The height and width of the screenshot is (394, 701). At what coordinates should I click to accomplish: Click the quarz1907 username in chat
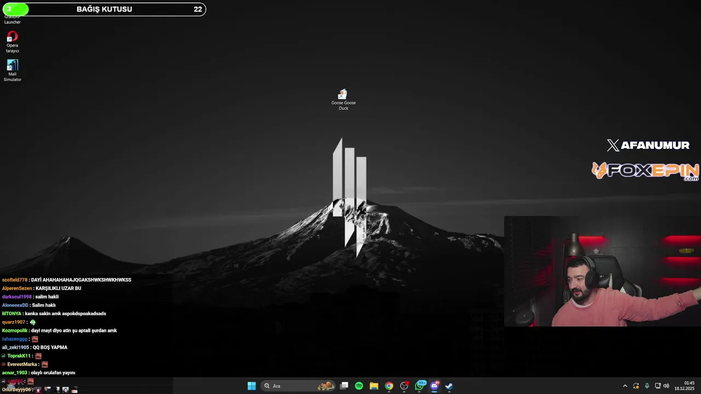click(x=14, y=322)
